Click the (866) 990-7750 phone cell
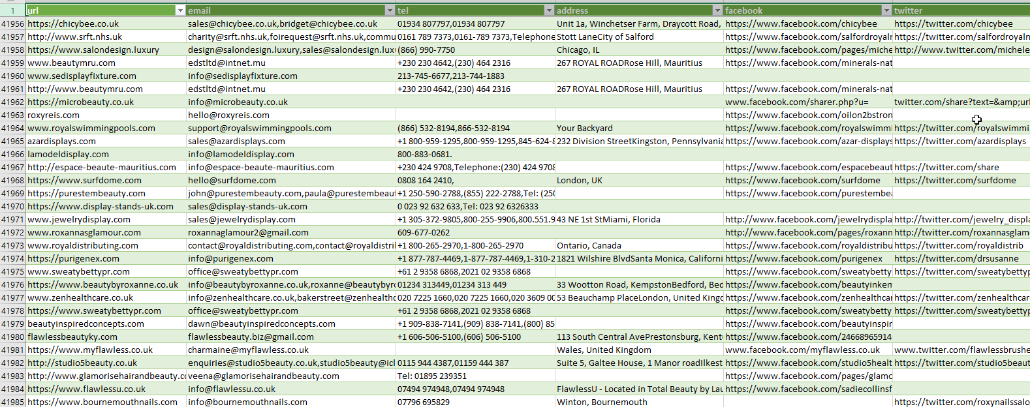1030x407 pixels. click(x=475, y=50)
